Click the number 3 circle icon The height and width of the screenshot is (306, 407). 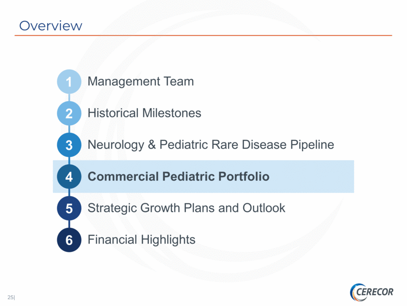69,145
